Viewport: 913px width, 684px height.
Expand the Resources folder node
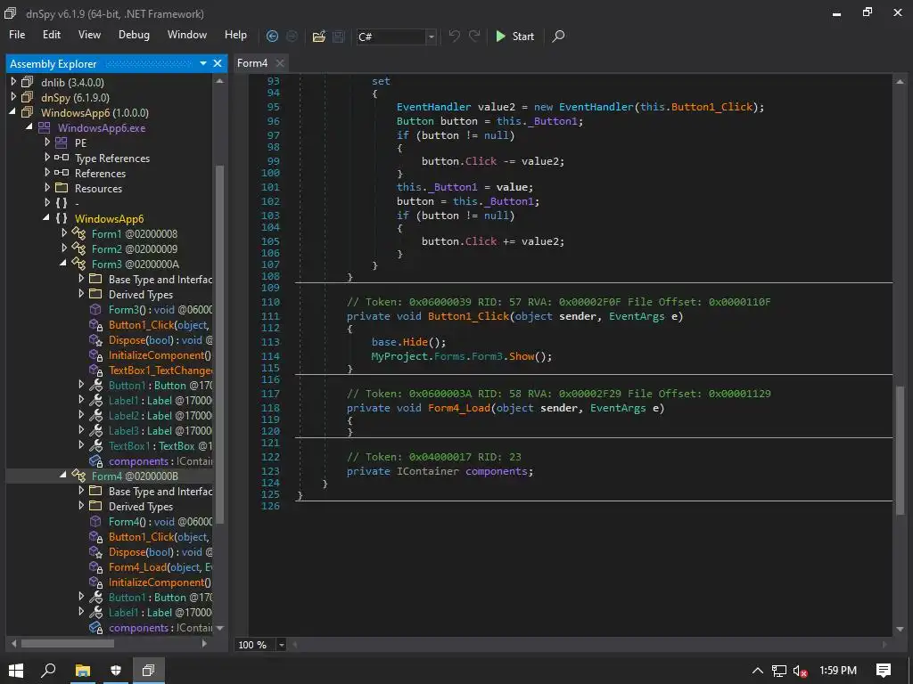pos(47,189)
